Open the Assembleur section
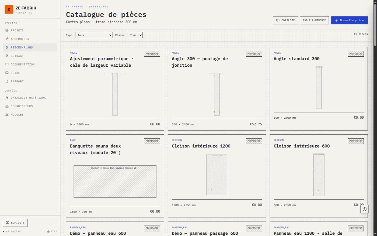This screenshot has height=236, width=377. coord(30,39)
